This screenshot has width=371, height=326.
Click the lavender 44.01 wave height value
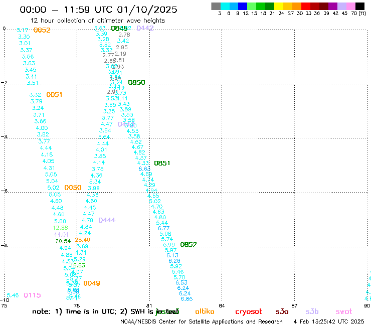61,234
